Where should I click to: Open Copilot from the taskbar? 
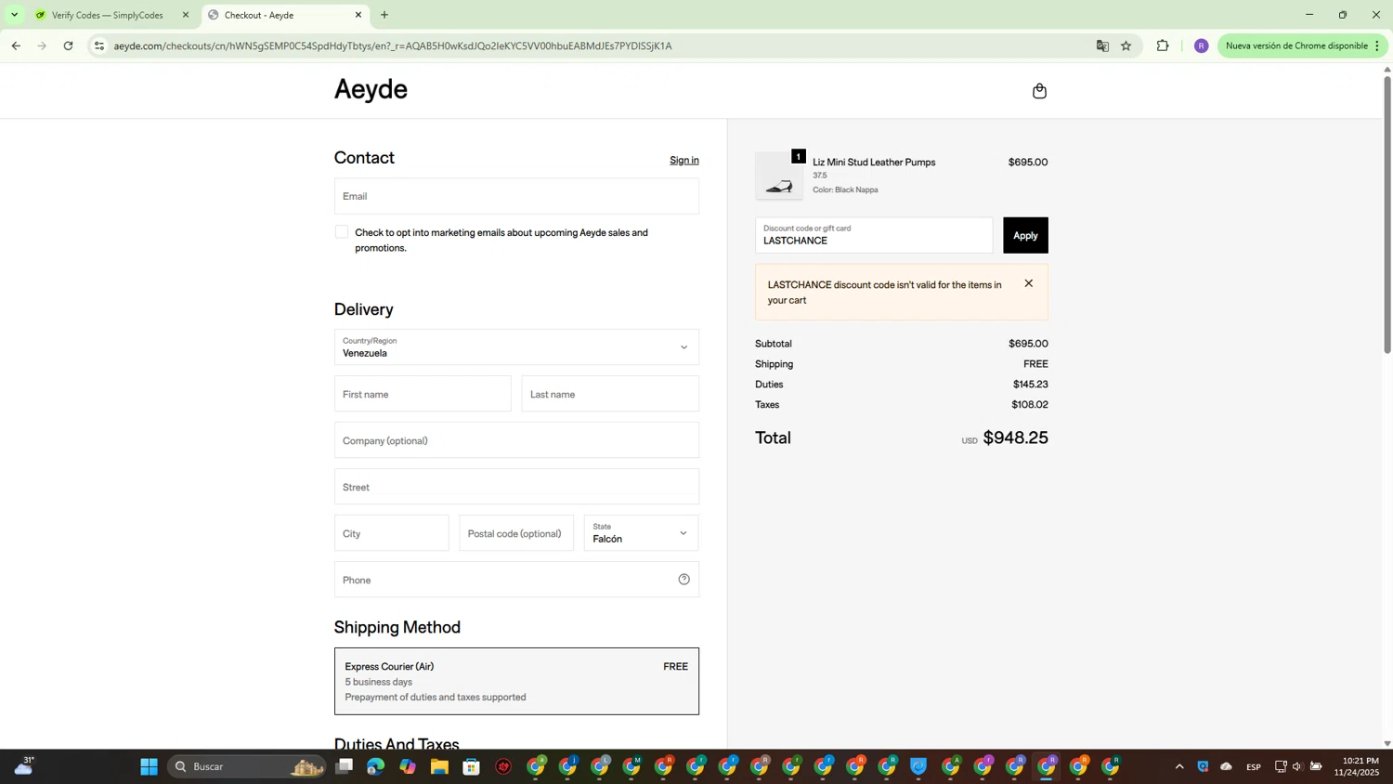click(408, 766)
